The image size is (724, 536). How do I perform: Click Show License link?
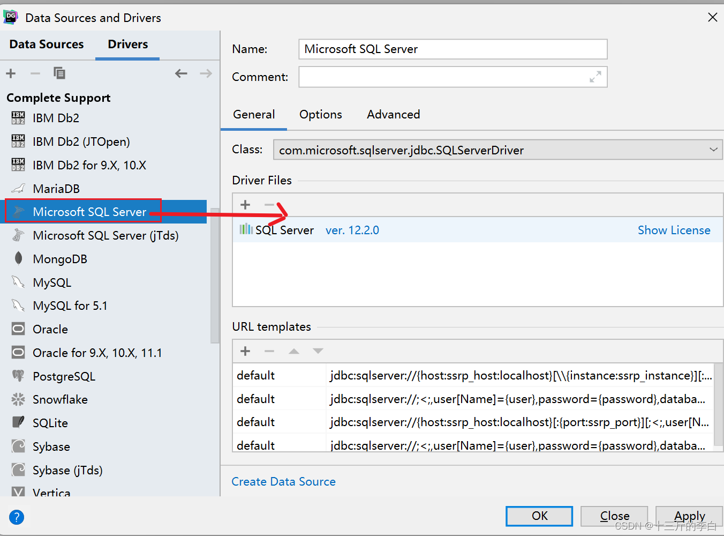(x=674, y=230)
